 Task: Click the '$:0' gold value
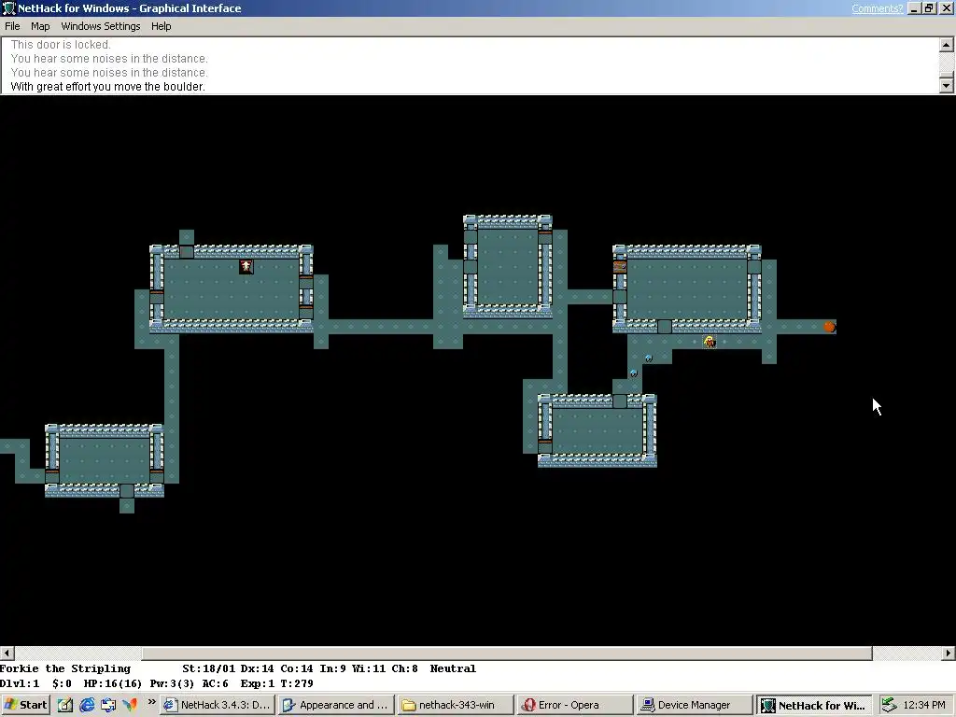click(x=62, y=683)
